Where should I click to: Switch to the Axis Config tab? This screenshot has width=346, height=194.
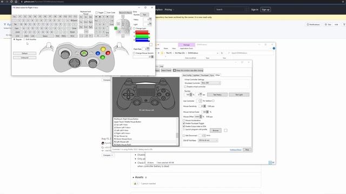click(x=187, y=75)
